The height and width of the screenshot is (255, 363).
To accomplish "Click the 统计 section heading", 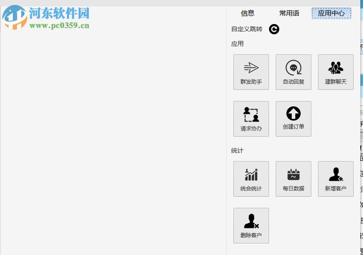I will click(x=237, y=150).
